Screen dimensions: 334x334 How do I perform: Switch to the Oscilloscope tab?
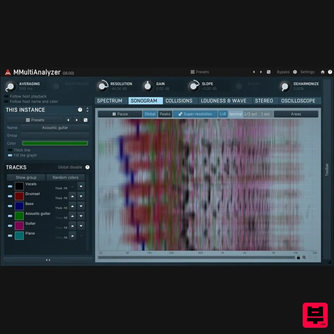(x=299, y=100)
